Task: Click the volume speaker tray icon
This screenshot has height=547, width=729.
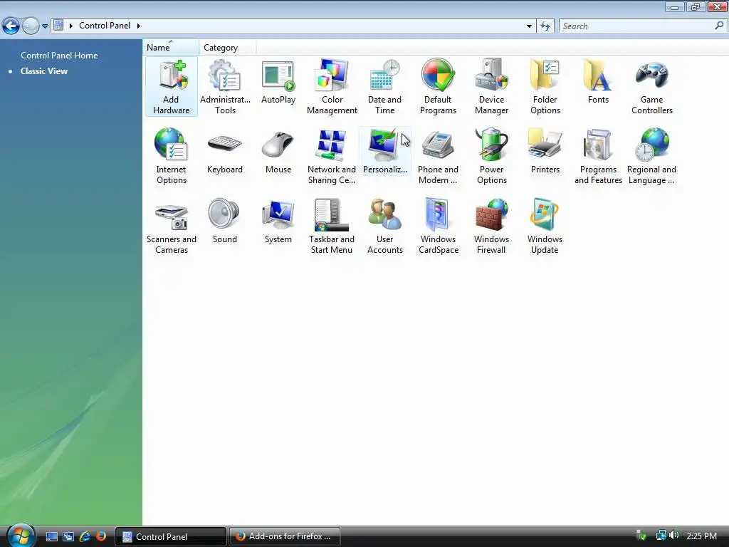Action: click(x=673, y=536)
